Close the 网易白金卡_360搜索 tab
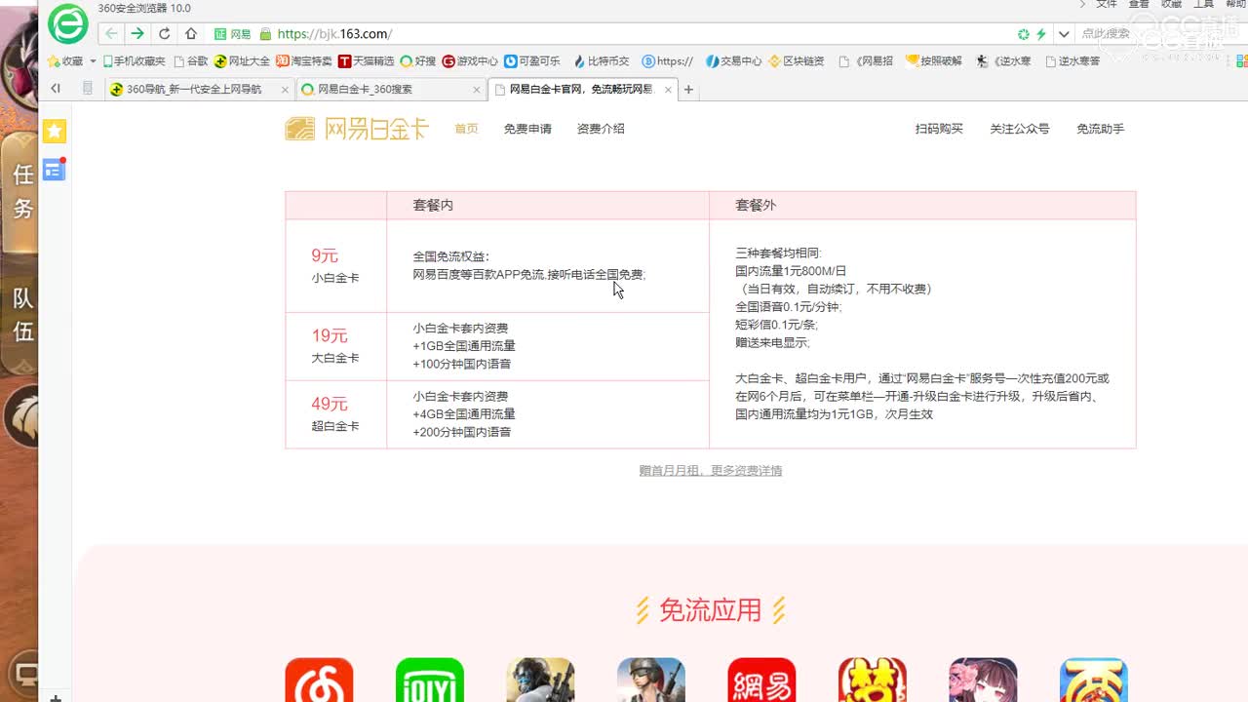1248x702 pixels. 477,90
